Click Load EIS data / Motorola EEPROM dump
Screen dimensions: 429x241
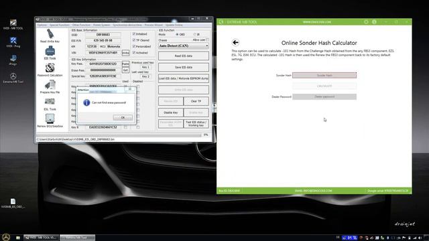coord(183,78)
